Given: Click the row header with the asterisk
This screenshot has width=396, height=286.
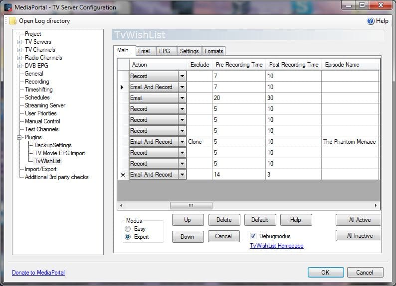Looking at the screenshot, I should 123,175.
